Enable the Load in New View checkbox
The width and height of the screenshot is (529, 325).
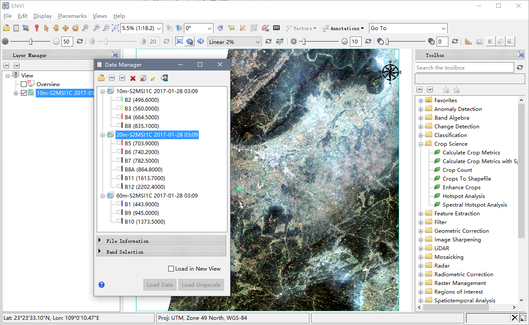pos(171,269)
